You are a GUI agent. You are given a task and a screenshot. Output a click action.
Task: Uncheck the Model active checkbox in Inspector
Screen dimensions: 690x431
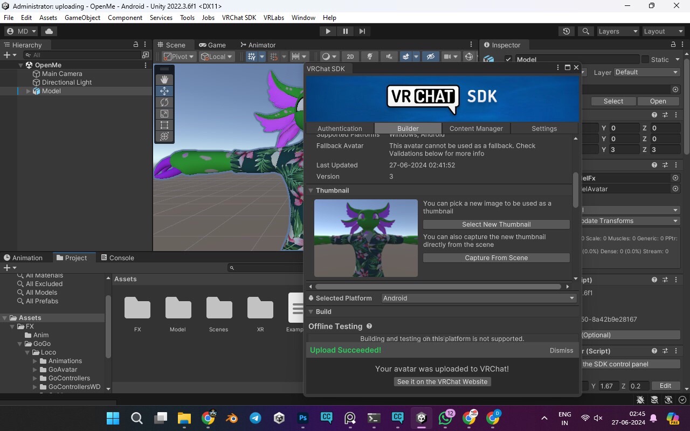point(508,60)
